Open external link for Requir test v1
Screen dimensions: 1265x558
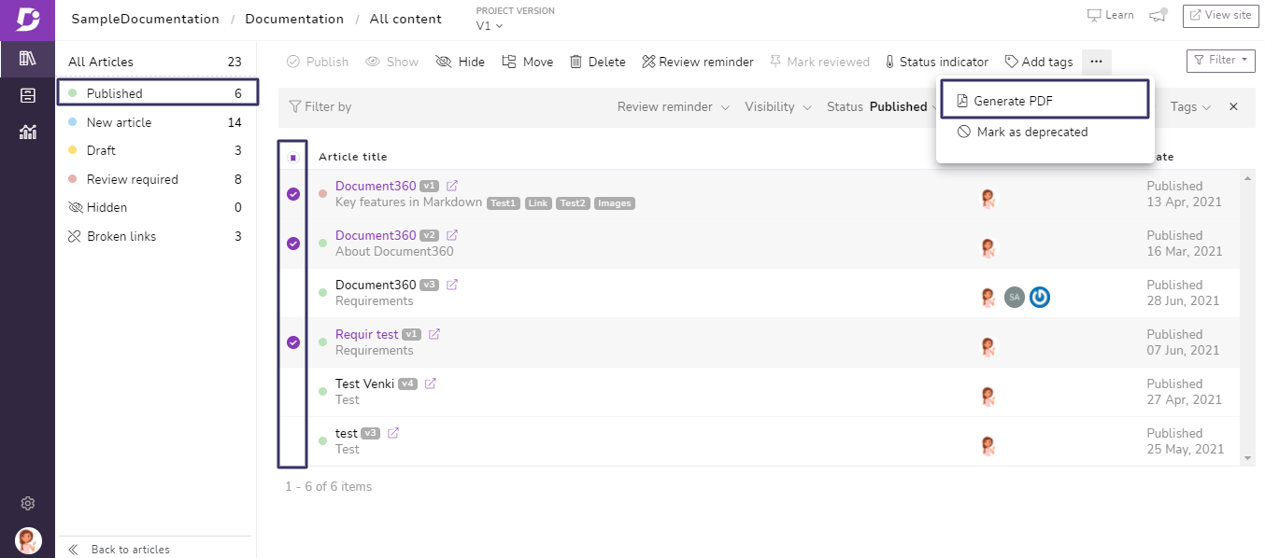(x=434, y=334)
